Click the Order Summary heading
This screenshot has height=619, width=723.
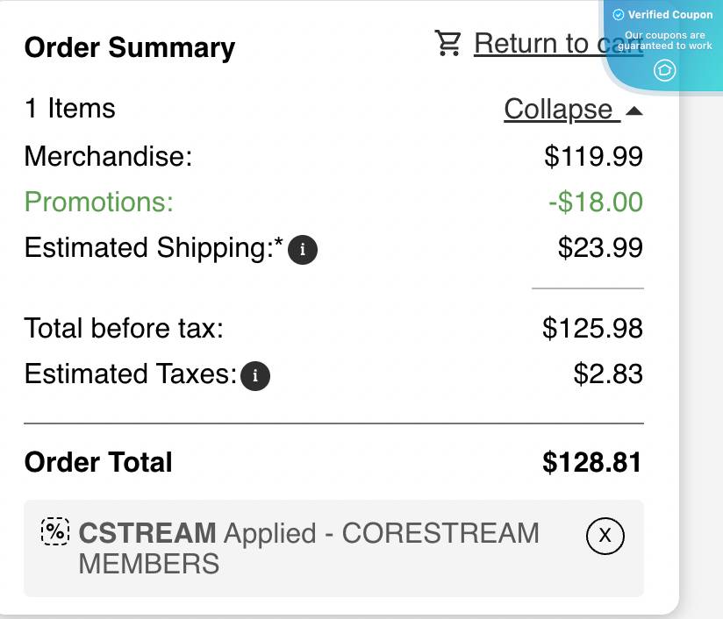(130, 47)
